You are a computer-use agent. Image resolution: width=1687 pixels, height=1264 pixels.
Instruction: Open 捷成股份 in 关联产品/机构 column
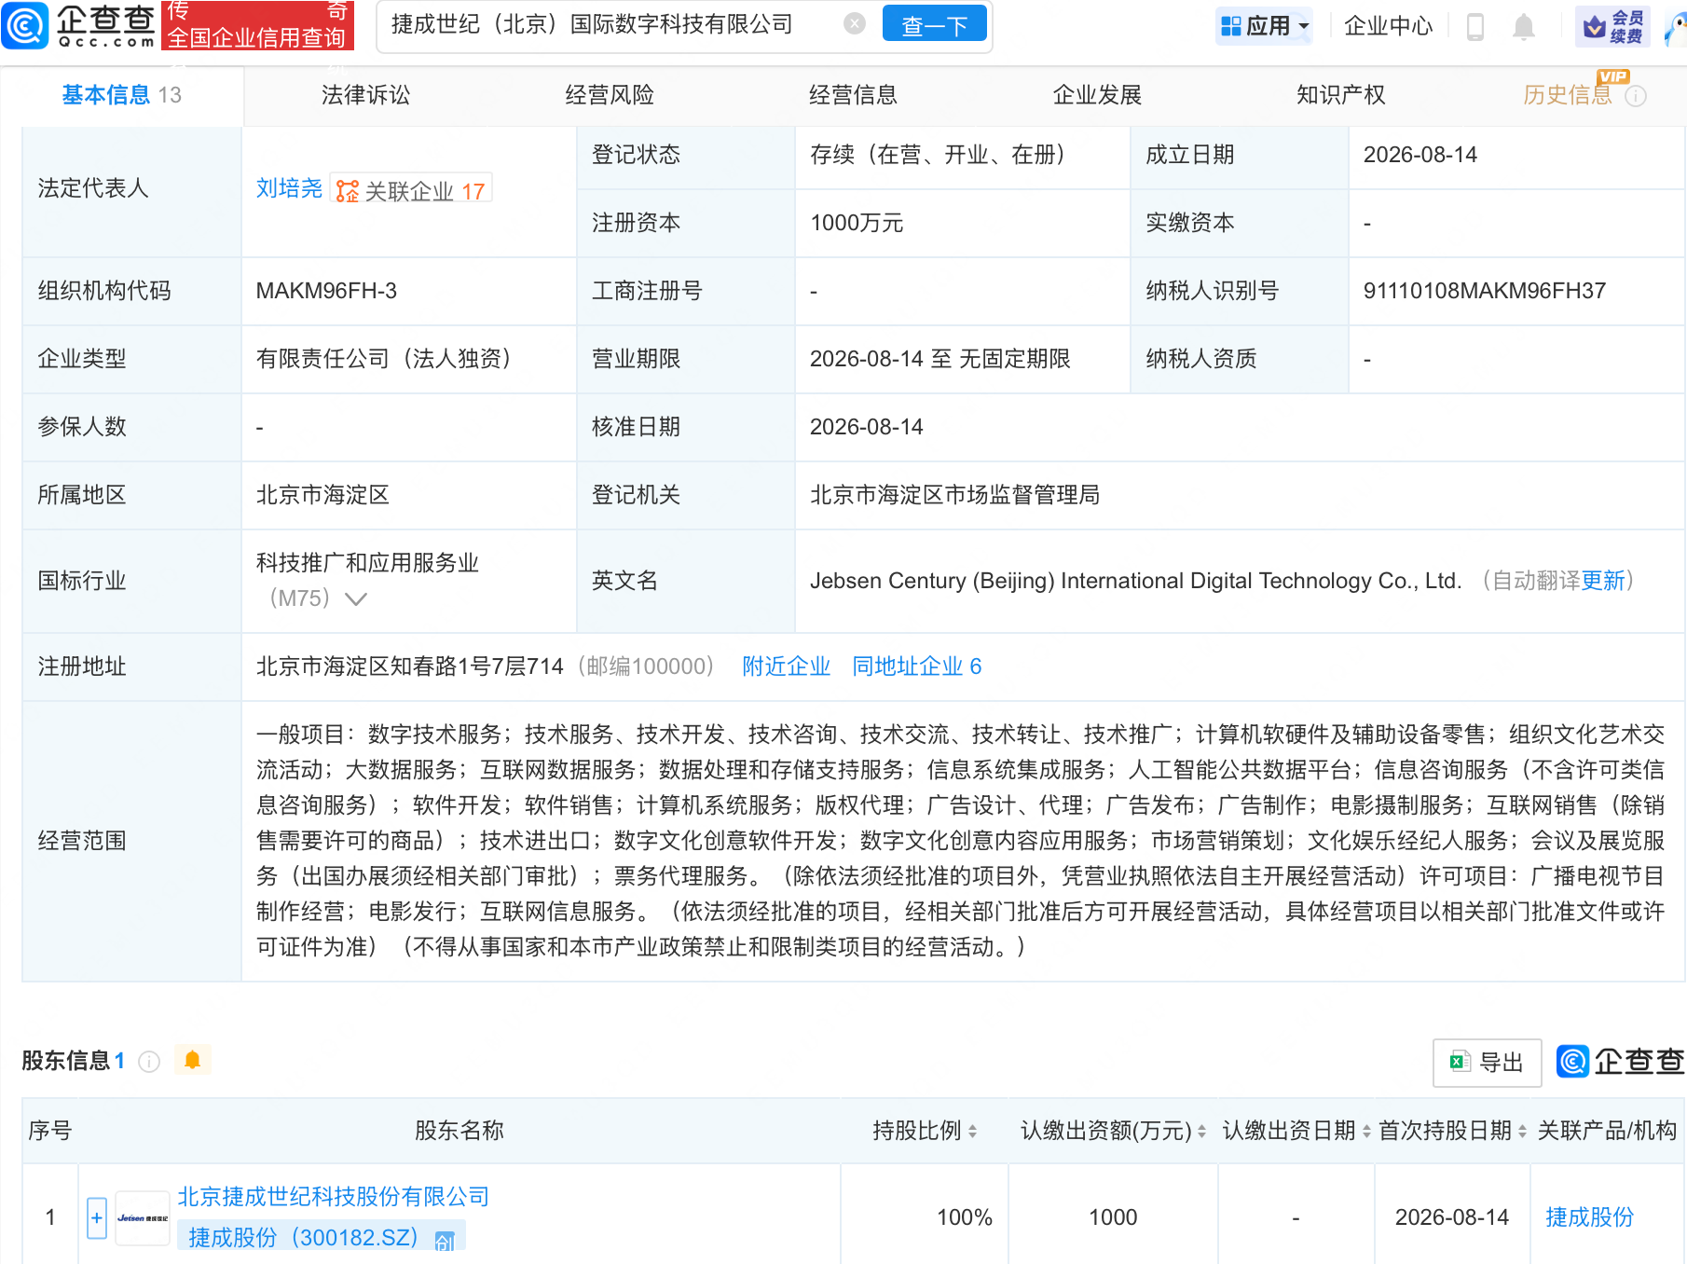pos(1590,1217)
